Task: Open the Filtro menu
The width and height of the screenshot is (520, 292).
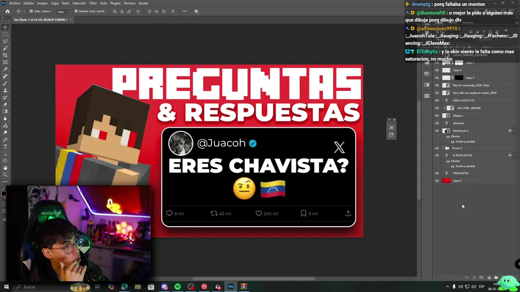Action: click(93, 3)
